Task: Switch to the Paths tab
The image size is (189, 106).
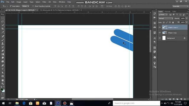Action: pos(174,12)
